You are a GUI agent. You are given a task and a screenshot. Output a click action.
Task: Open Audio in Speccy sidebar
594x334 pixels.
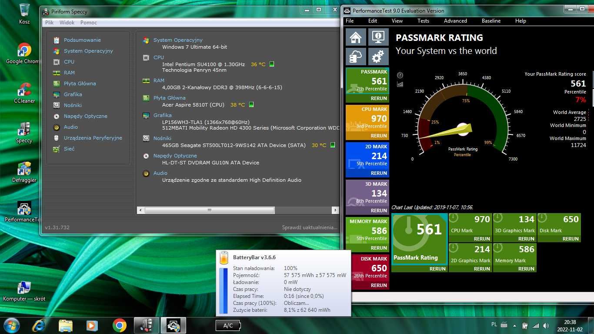[71, 127]
